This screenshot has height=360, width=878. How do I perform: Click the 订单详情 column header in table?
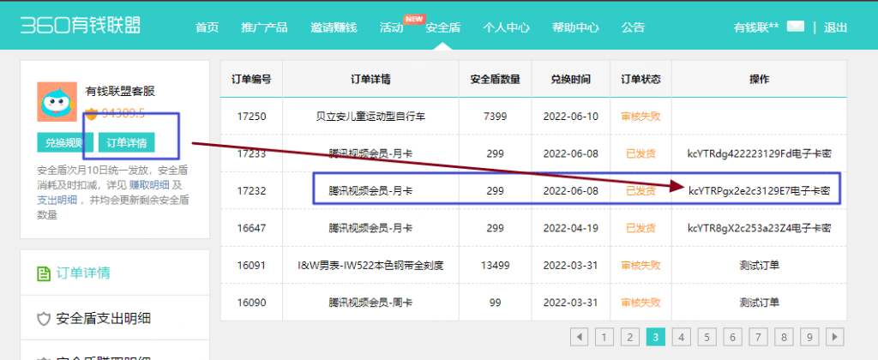[x=370, y=80]
